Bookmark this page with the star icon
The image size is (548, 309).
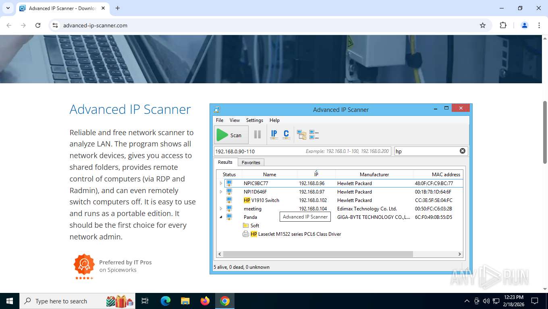[483, 25]
